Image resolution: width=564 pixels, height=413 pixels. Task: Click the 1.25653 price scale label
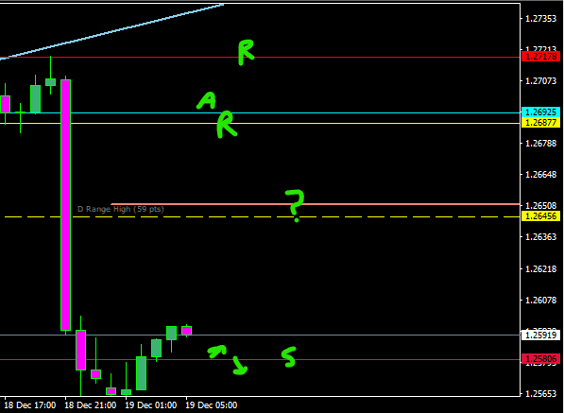point(540,394)
